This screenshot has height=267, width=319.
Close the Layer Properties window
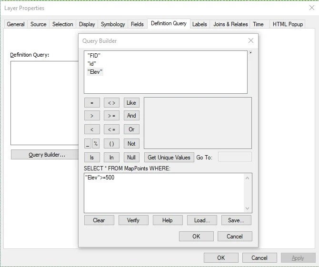point(312,8)
